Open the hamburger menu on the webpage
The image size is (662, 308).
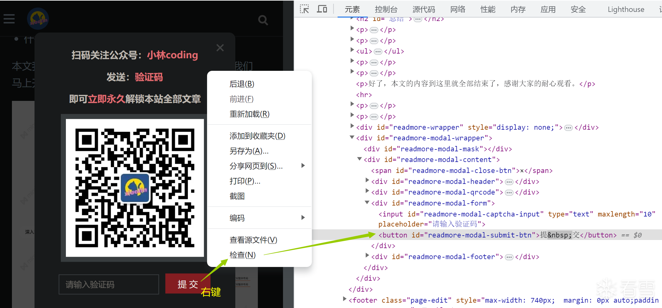pos(9,19)
